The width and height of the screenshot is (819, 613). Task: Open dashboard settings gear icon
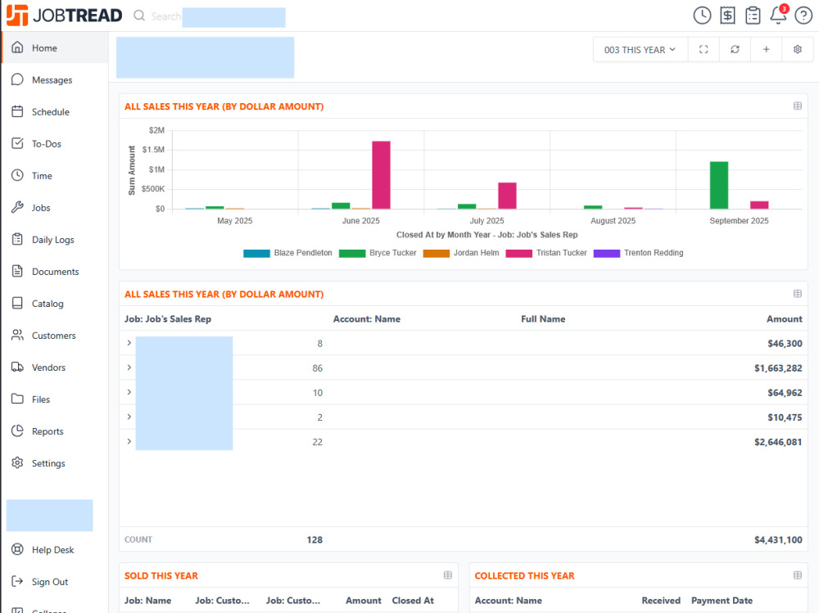(798, 50)
